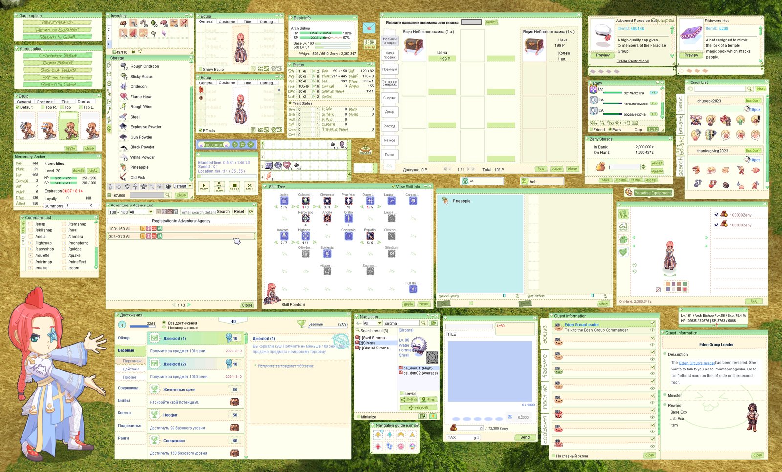Click the Emoji List search magnifier
The width and height of the screenshot is (782, 472).
[749, 89]
